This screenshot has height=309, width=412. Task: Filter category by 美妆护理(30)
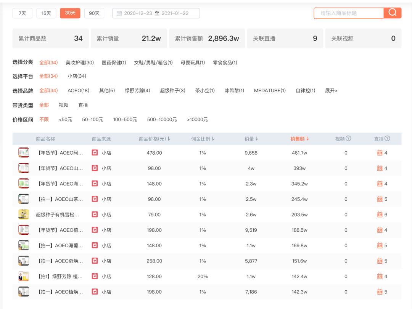(80, 62)
